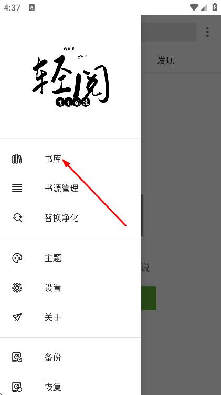Choose the 主题 theme menu item
This screenshot has width=221, height=395.
[x=70, y=258]
